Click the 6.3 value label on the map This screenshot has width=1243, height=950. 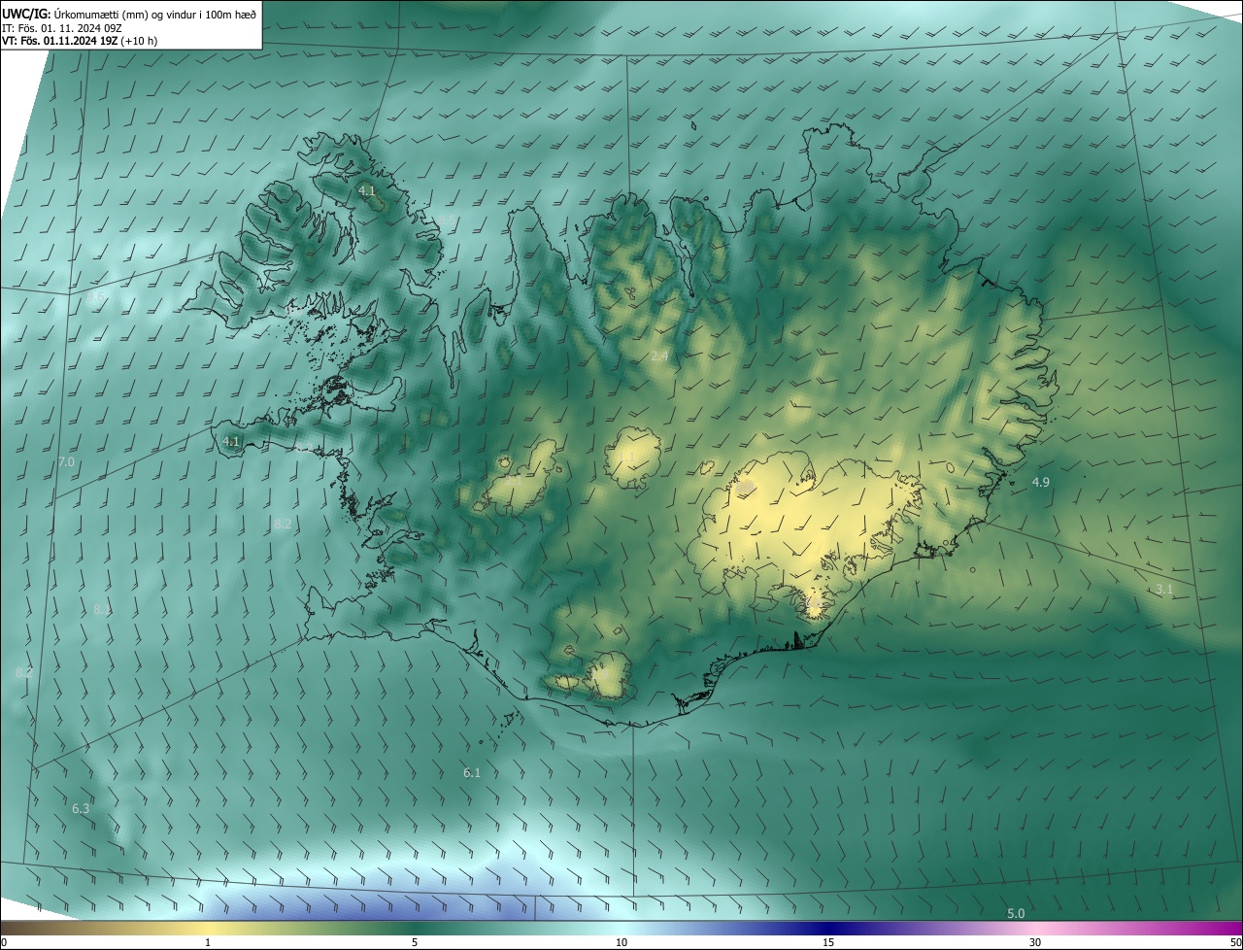pyautogui.click(x=81, y=808)
